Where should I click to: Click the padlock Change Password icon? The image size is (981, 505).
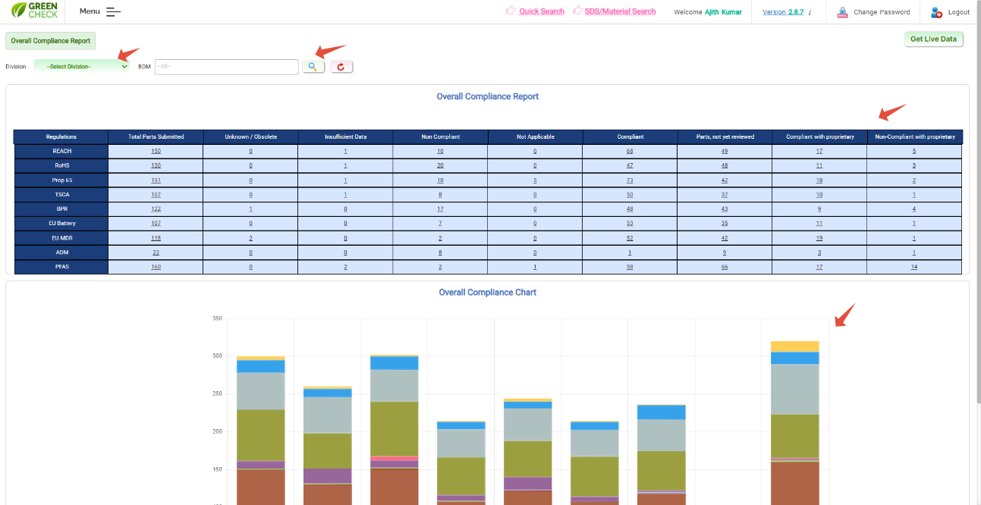[x=842, y=12]
